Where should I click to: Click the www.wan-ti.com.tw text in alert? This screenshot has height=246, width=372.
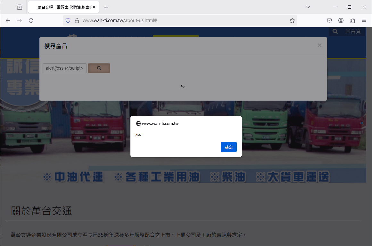coord(160,123)
